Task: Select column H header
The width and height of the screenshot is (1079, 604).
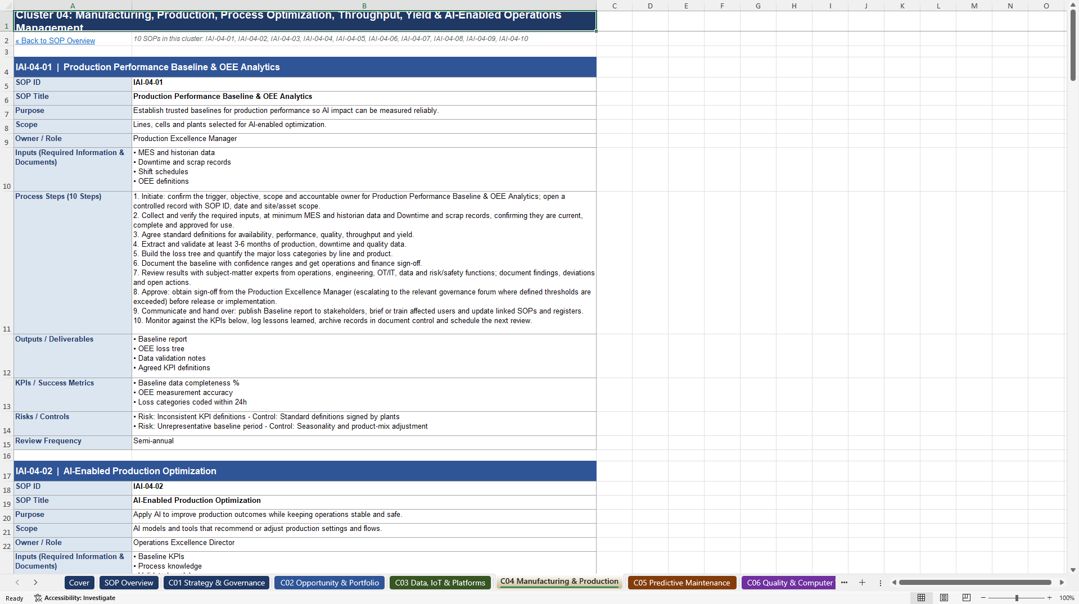Action: 794,6
